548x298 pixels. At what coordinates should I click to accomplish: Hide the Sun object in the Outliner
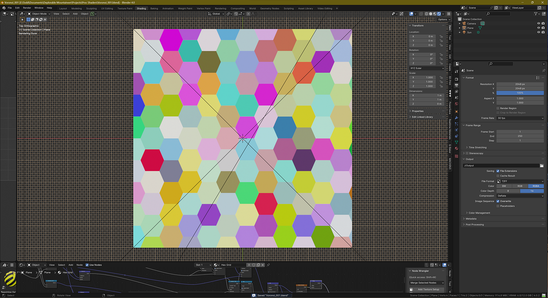[x=538, y=32]
